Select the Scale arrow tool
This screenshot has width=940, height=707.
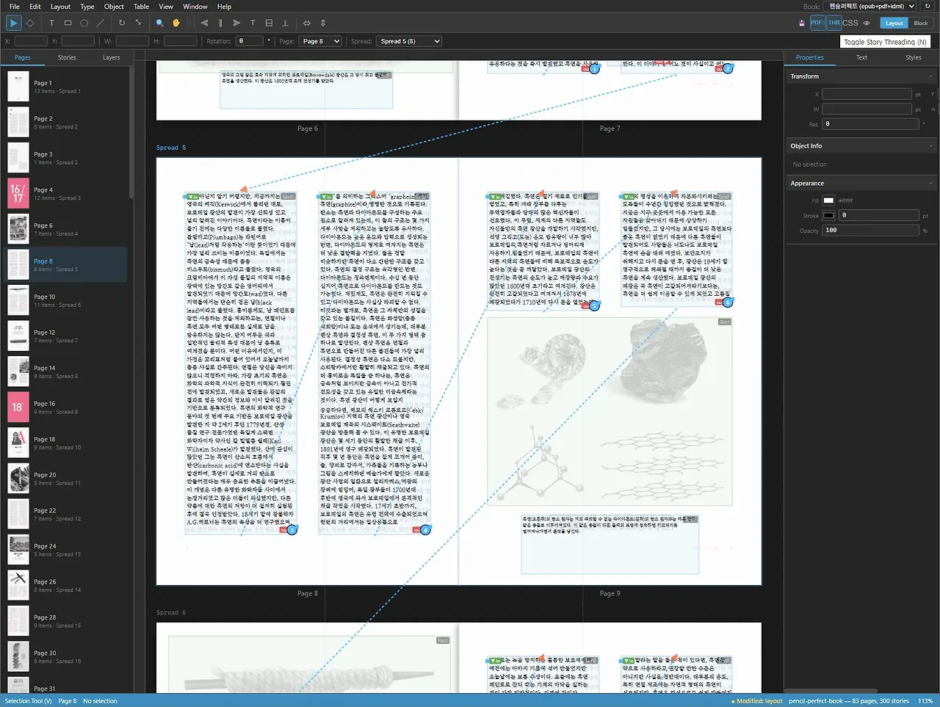coord(138,23)
